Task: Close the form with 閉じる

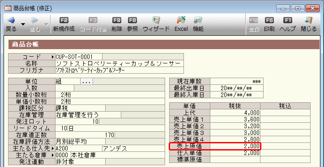Action: pos(309,24)
